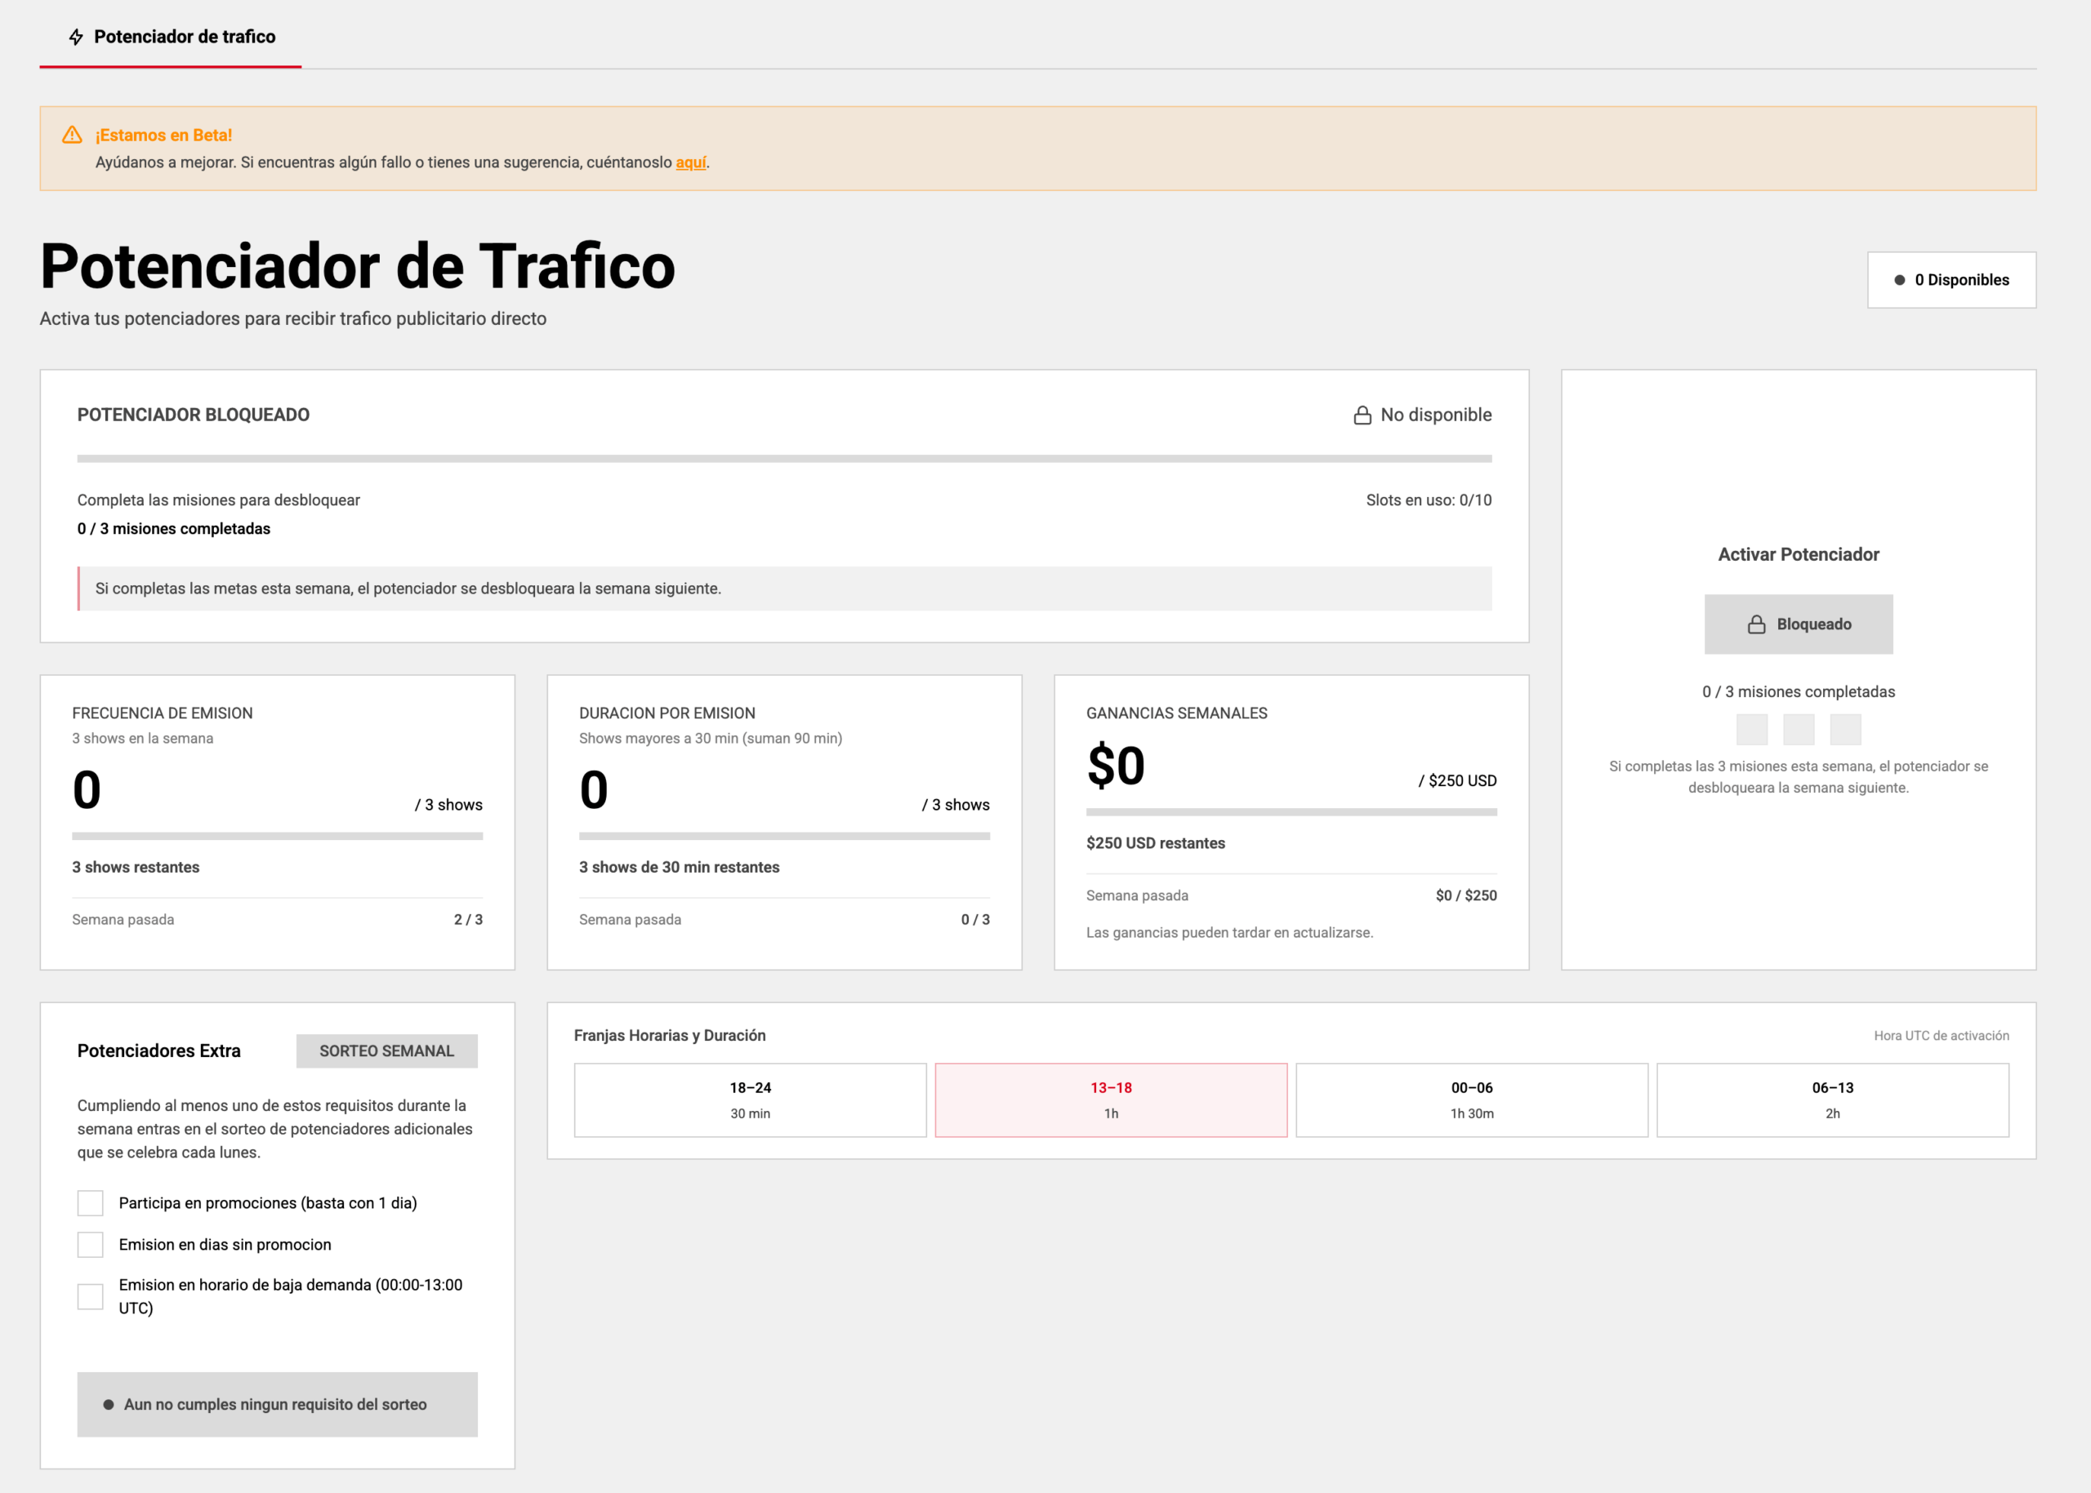Select the 06–13 2h time slot
Screen dimensions: 2091x1493
pyautogui.click(x=1833, y=1100)
